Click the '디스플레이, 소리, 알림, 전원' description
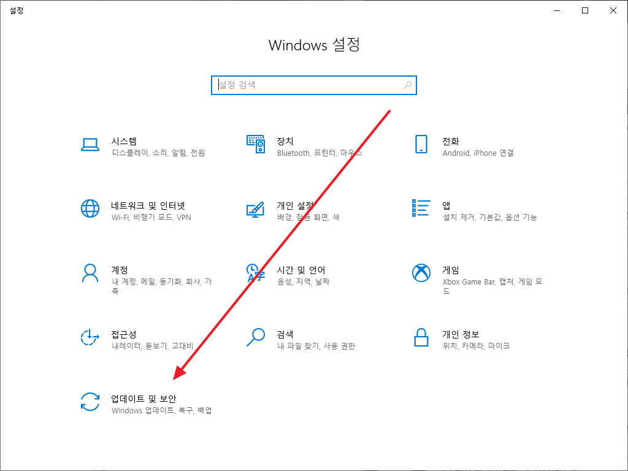Viewport: 628px width, 471px height. [158, 153]
